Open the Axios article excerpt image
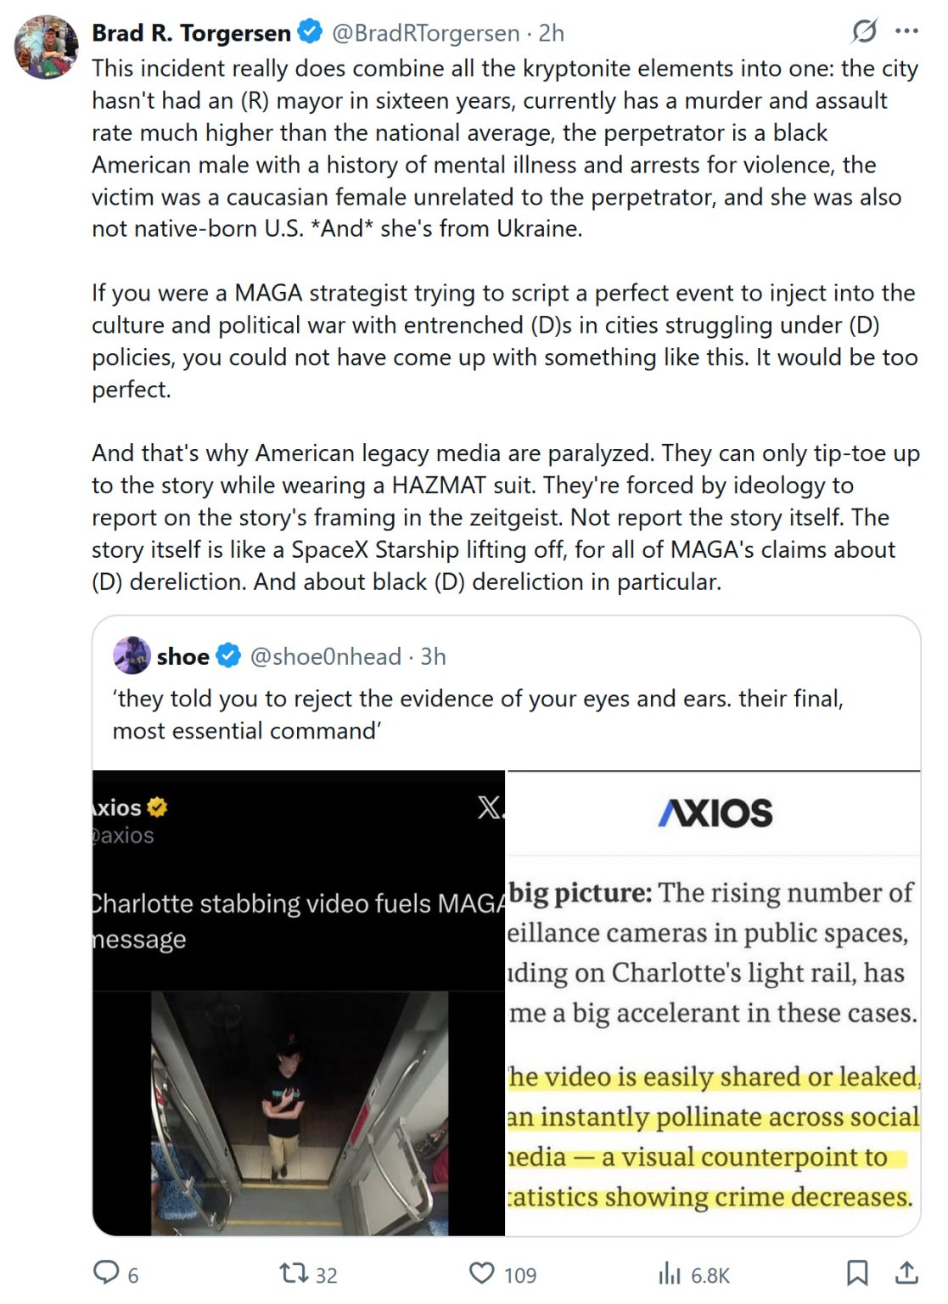Screen dimensions: 948x1304 (713, 1003)
